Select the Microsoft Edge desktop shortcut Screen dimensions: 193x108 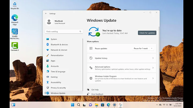point(15,20)
